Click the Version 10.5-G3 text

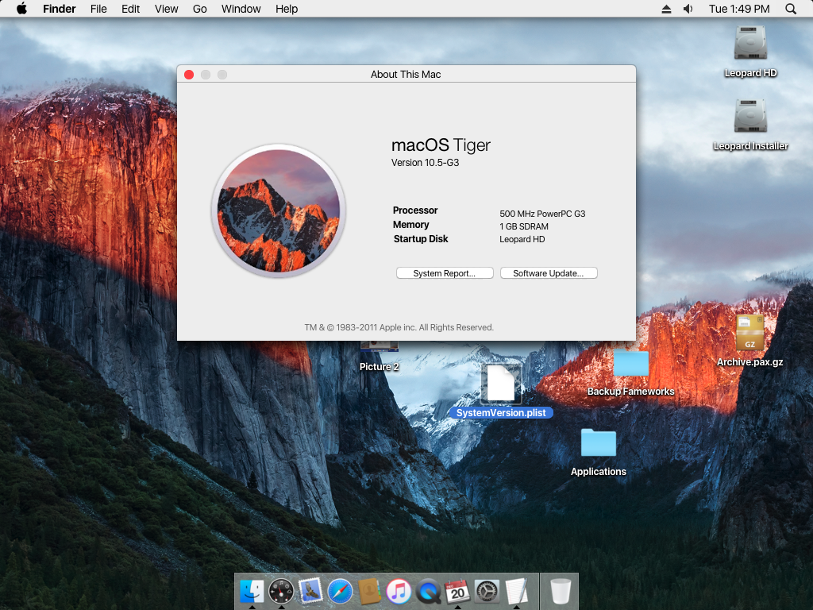coord(426,162)
